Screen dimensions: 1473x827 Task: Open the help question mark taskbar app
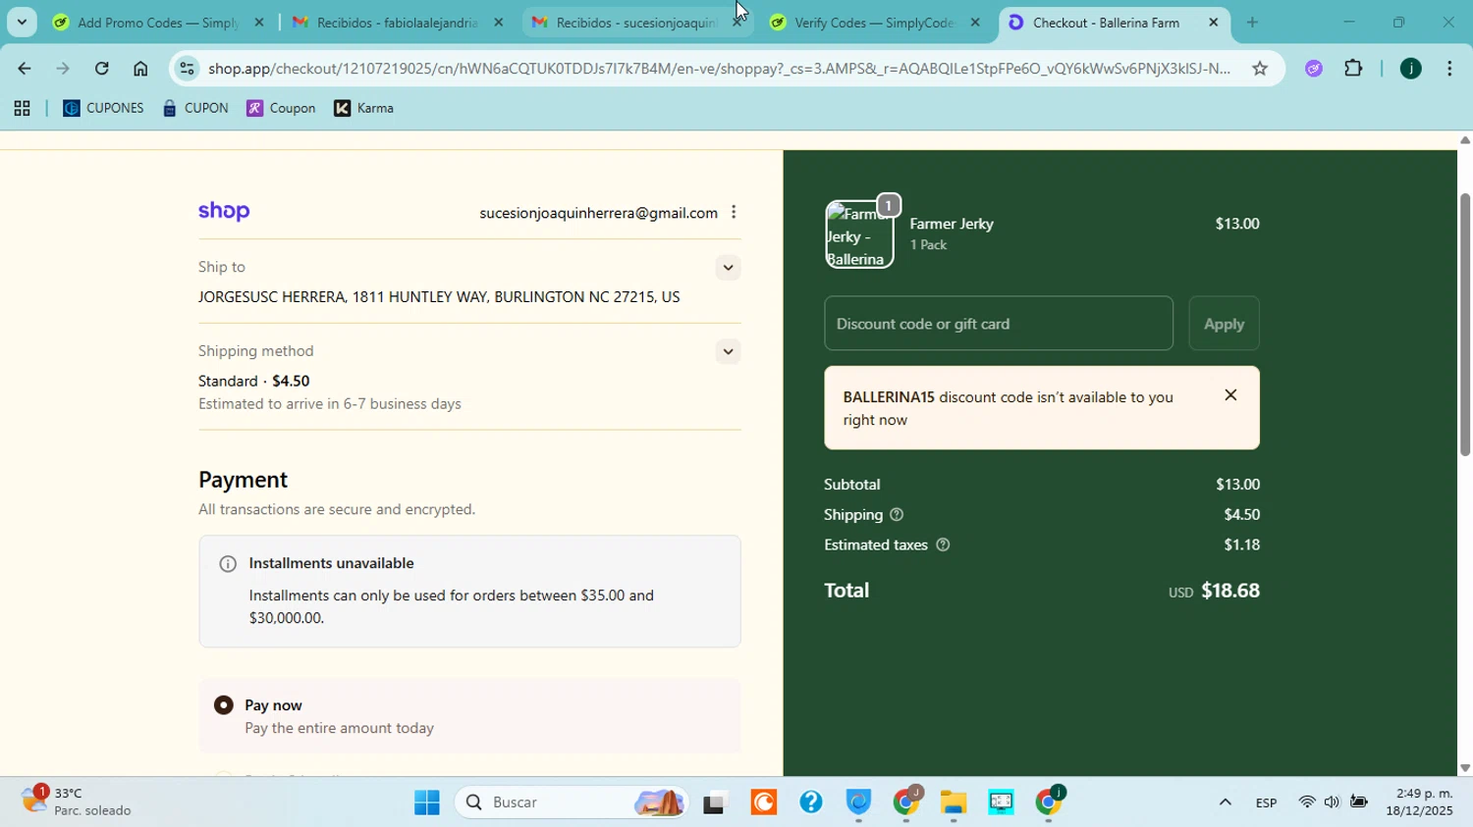pos(810,802)
